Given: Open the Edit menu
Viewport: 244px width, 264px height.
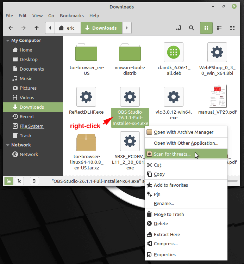Looking at the screenshot, I should tap(23, 16).
